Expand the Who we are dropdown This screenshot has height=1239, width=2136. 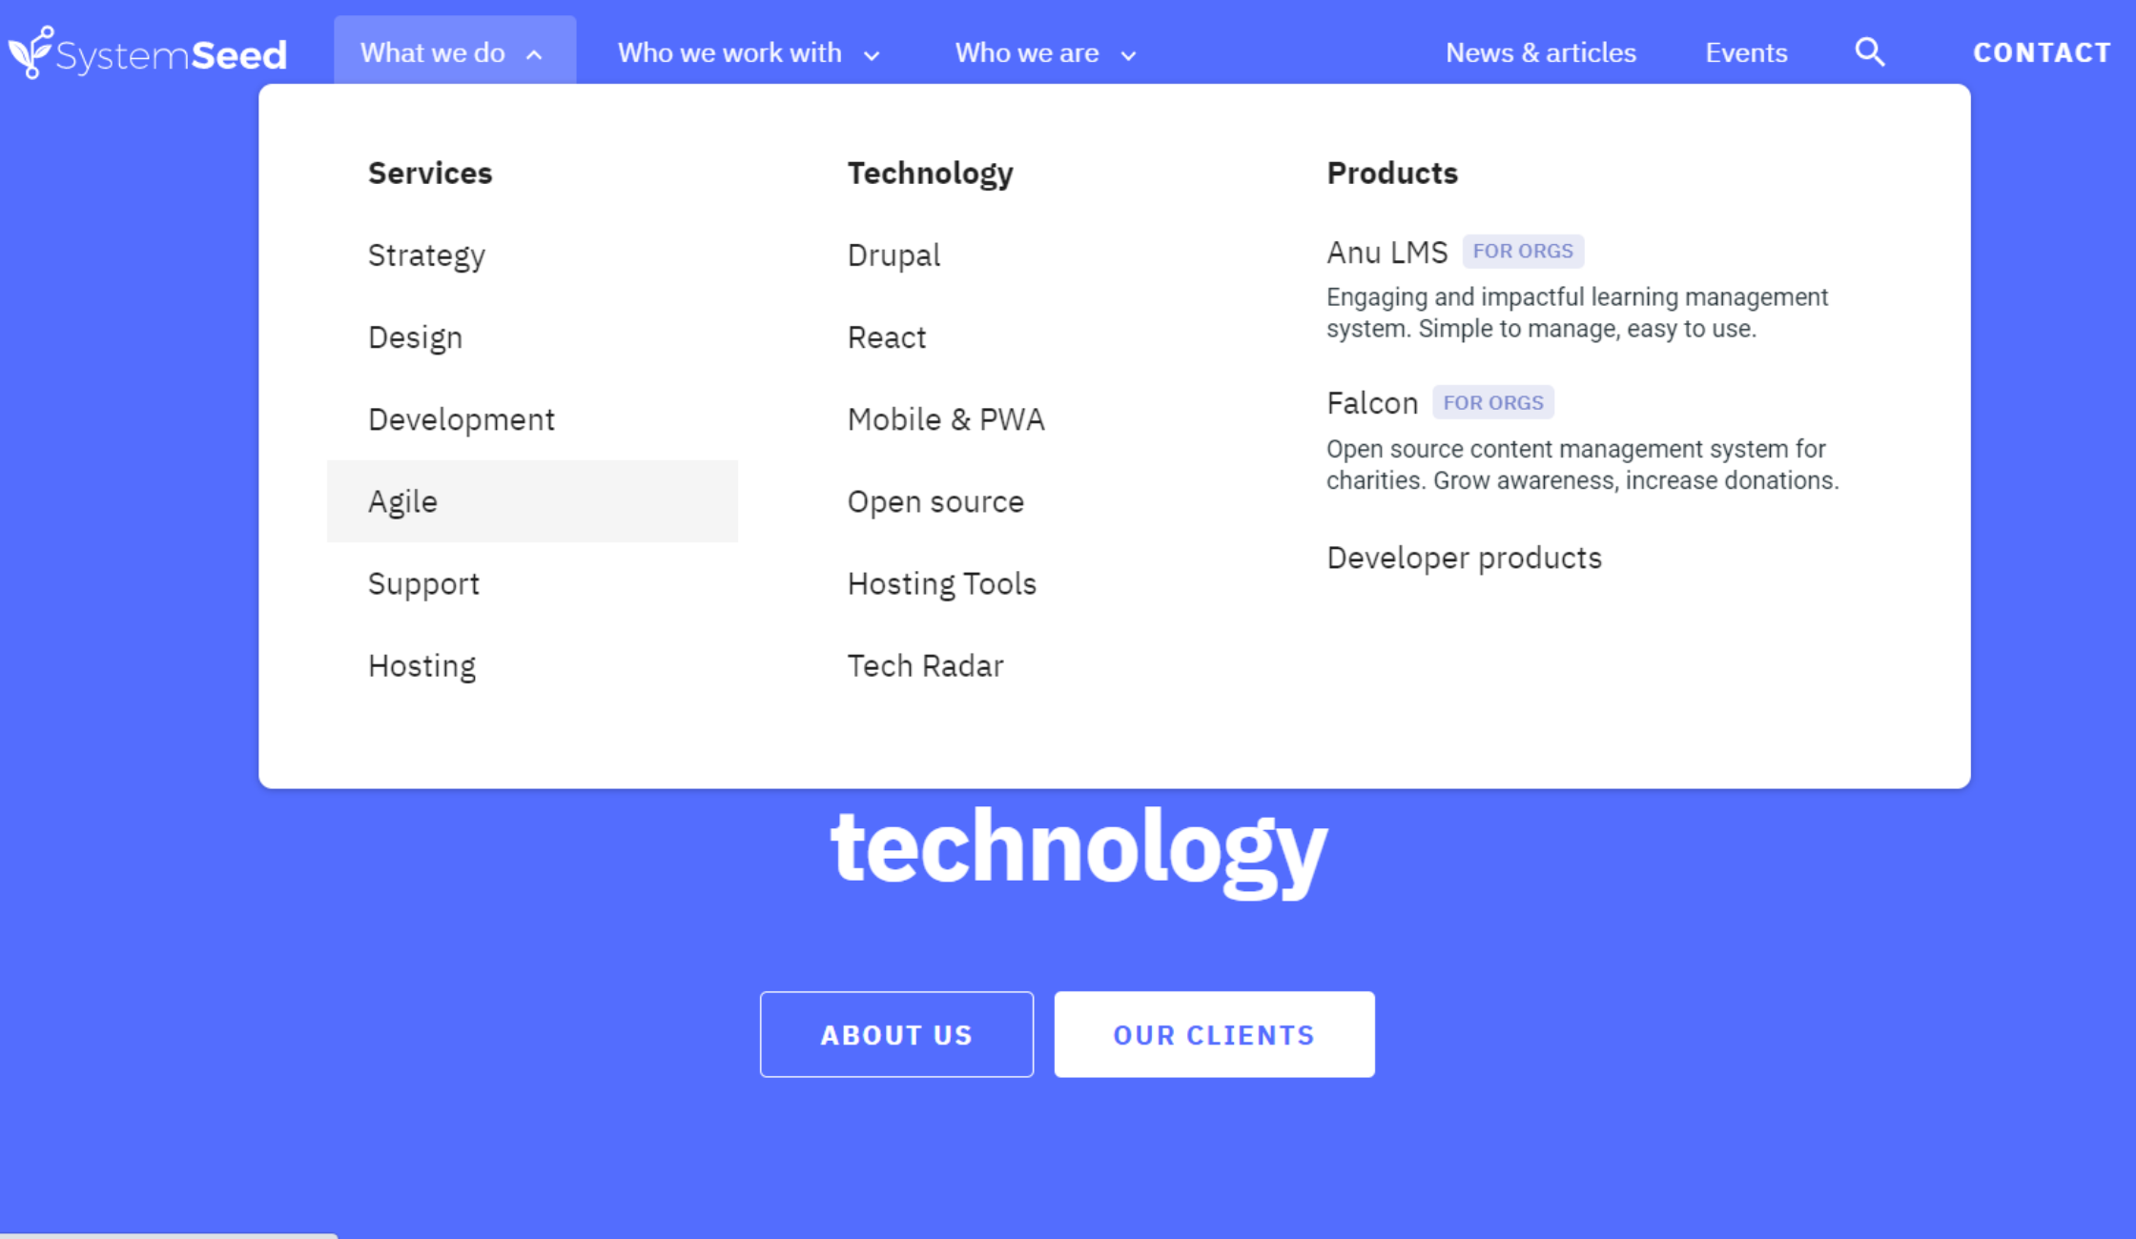click(1047, 53)
